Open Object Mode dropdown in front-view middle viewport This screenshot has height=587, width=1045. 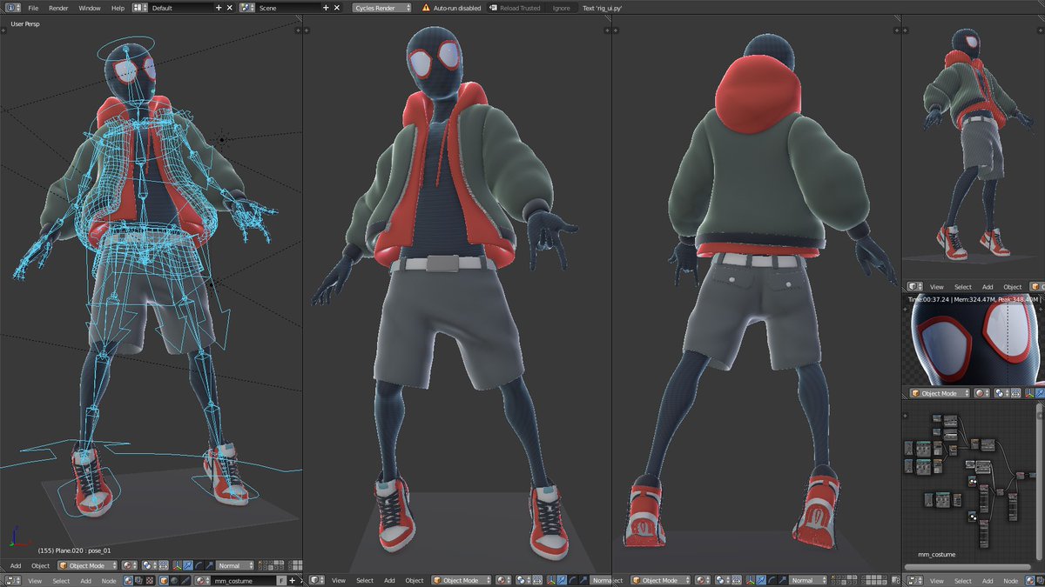point(462,580)
